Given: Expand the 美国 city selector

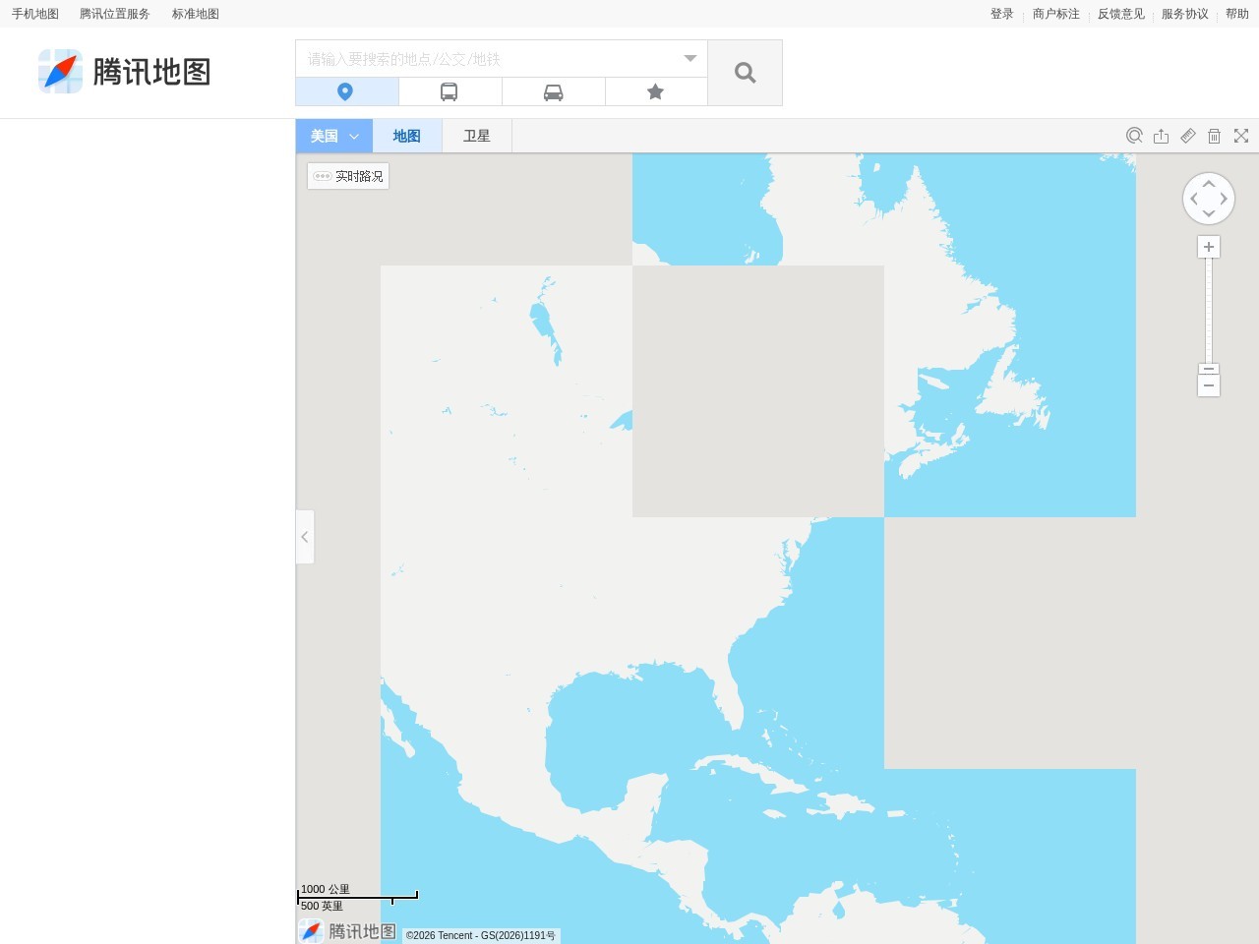Looking at the screenshot, I should [334, 136].
